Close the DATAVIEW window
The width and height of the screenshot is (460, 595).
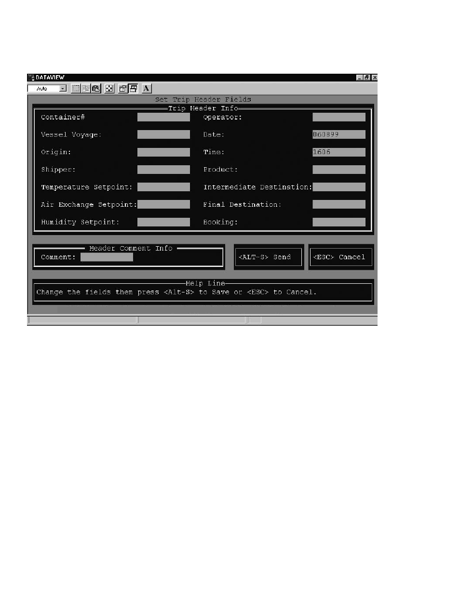click(x=374, y=78)
